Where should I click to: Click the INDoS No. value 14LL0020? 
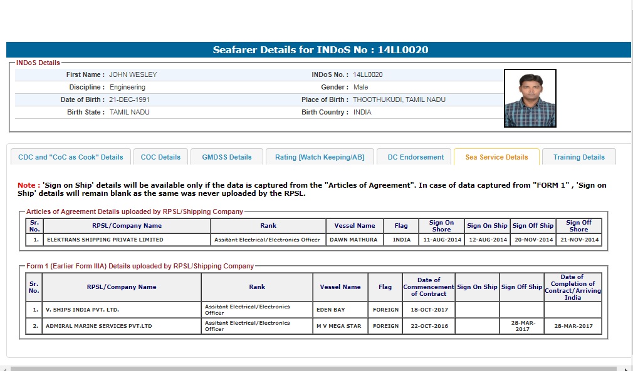pyautogui.click(x=367, y=74)
